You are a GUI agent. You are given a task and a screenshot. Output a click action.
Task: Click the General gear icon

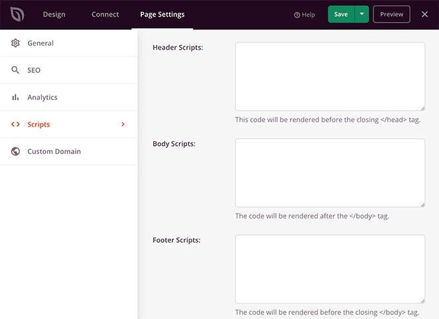tap(15, 43)
